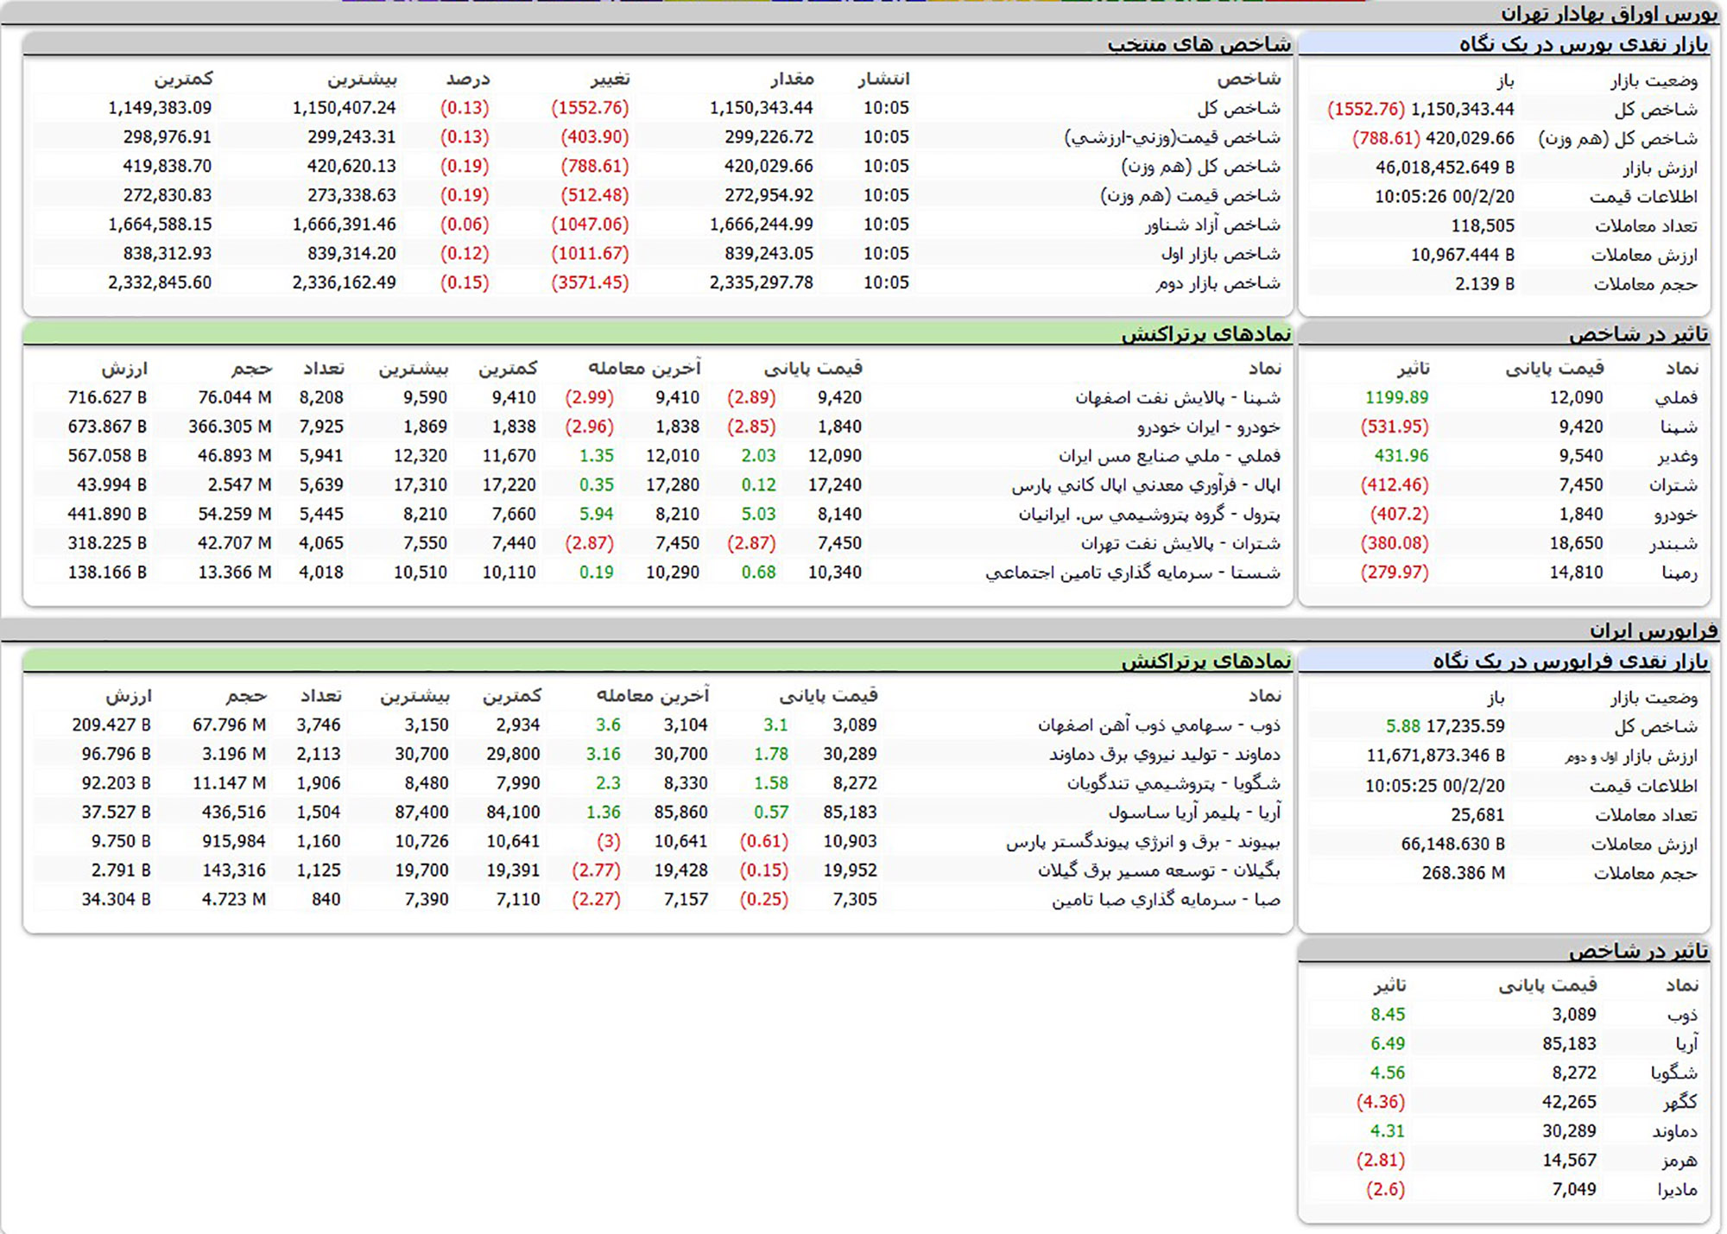Click بازار نقدی بورس در یک نگاه header
The width and height of the screenshot is (1727, 1234).
(1583, 44)
